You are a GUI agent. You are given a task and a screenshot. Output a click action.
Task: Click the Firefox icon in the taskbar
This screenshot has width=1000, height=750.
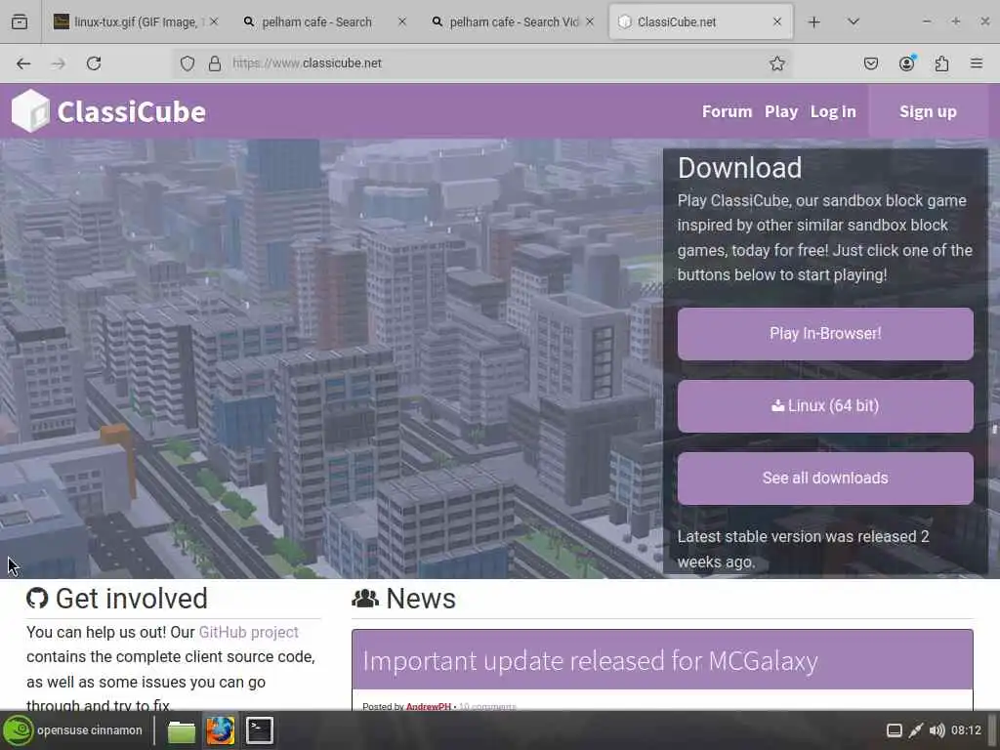pos(220,730)
